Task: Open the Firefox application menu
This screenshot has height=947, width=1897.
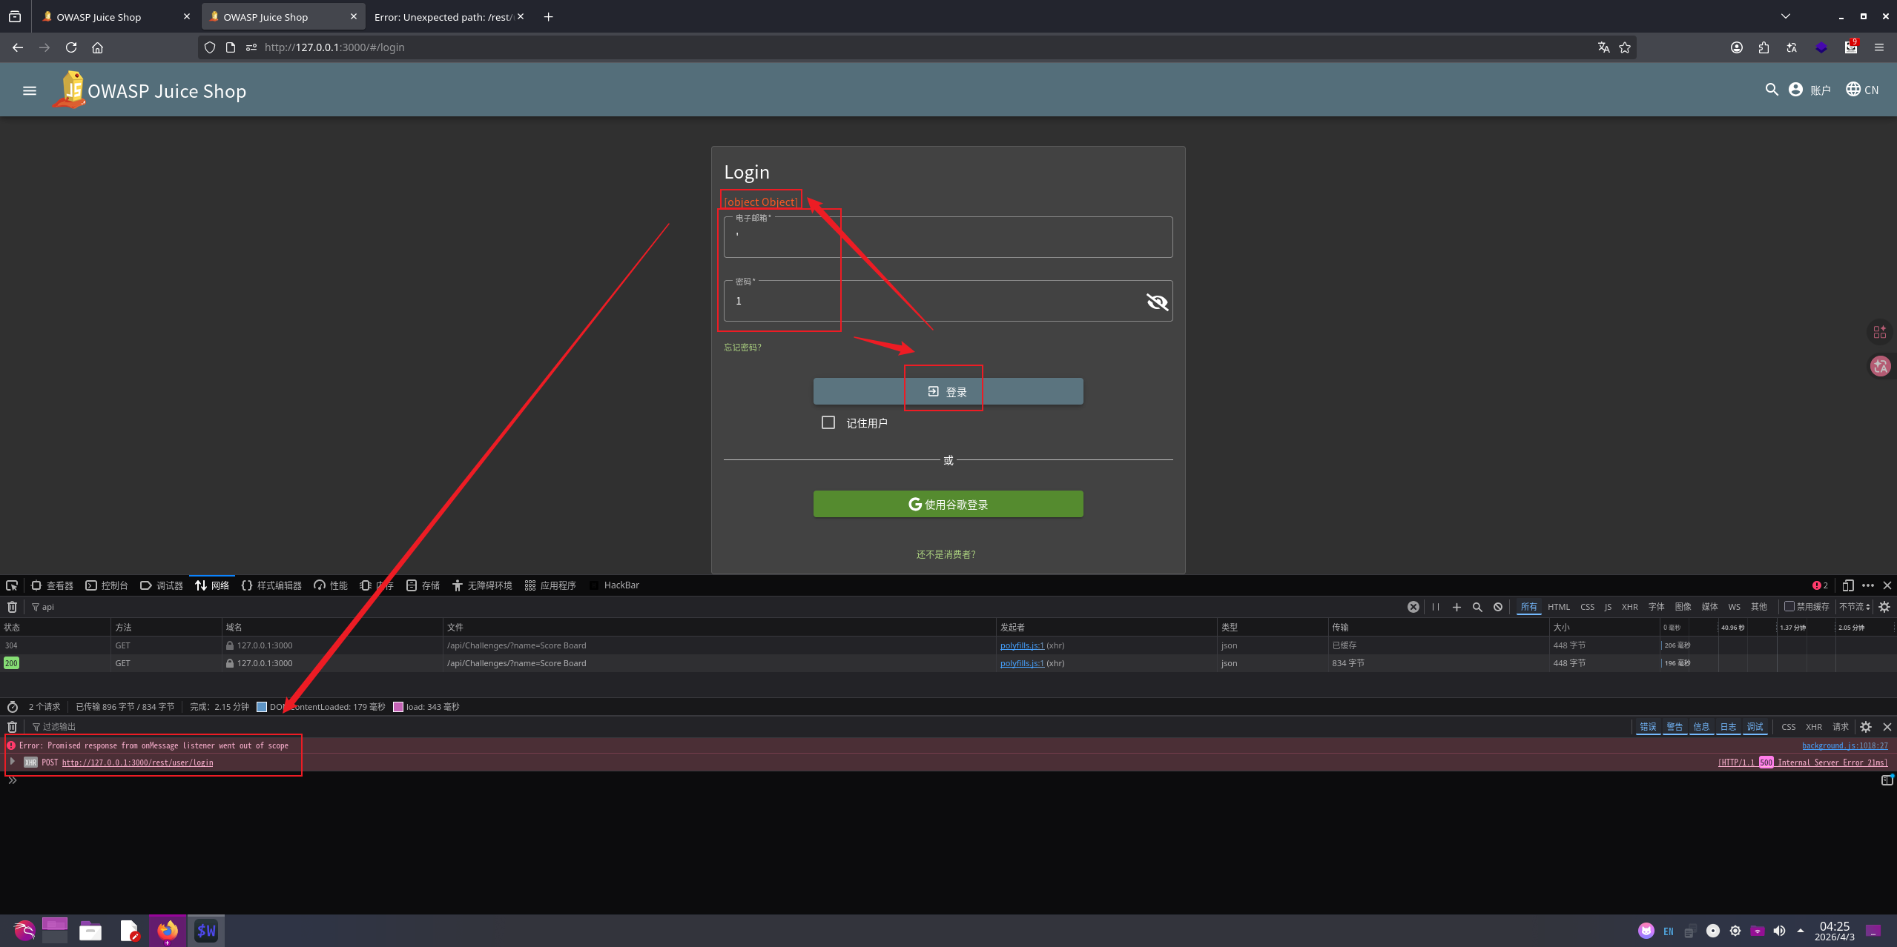Action: [1879, 47]
